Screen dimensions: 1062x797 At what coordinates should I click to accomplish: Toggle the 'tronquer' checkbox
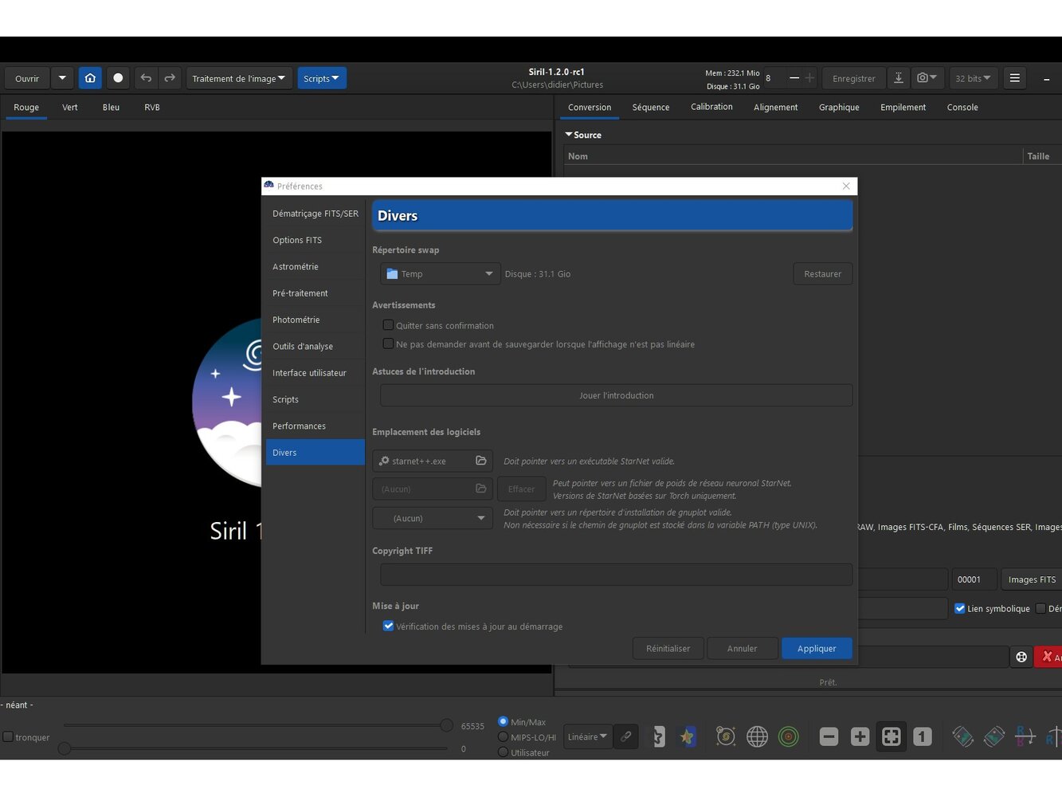coord(8,736)
